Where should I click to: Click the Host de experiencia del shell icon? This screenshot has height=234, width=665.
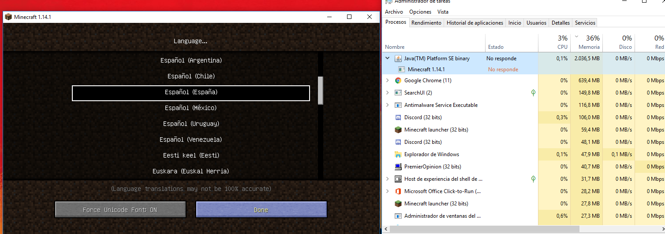pos(398,179)
